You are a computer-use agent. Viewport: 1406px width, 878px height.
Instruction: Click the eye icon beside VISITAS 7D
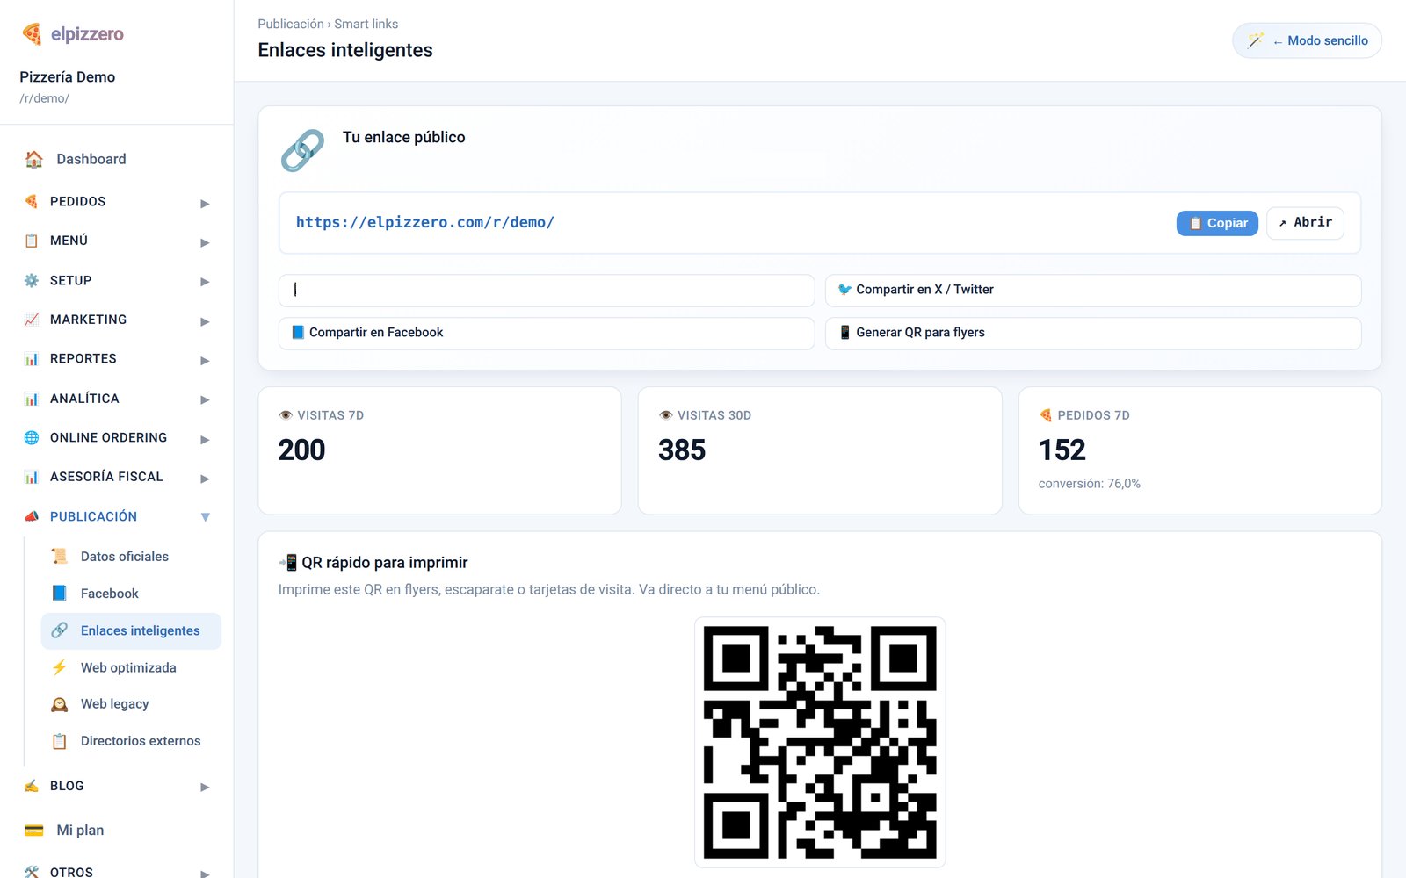click(286, 415)
